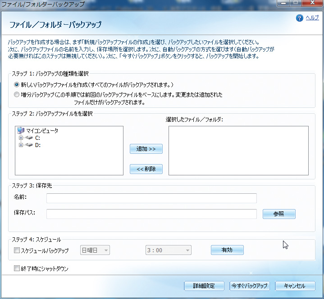Expand the D: drive node
The width and height of the screenshot is (324, 299).
coord(21,145)
